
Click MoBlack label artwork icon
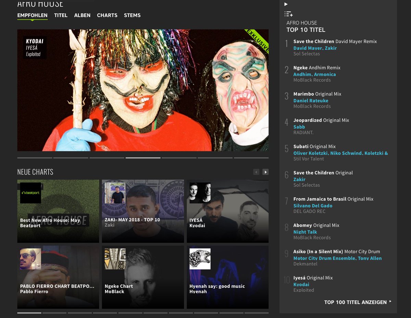click(x=115, y=259)
